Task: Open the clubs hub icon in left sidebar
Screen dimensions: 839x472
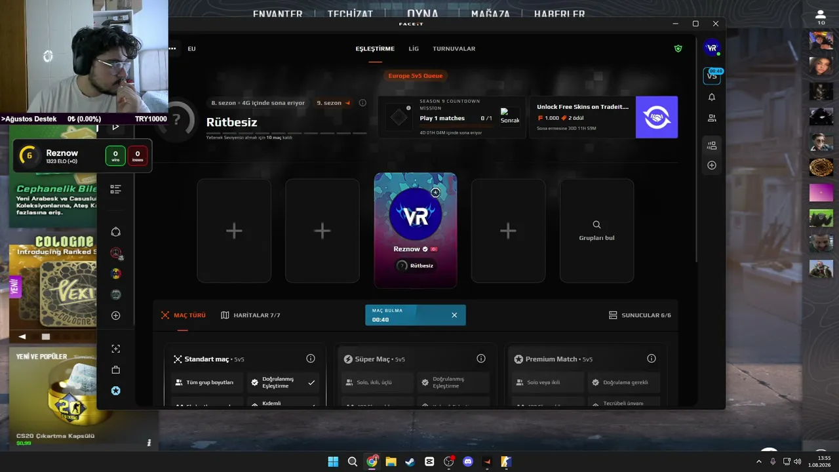Action: (x=116, y=232)
